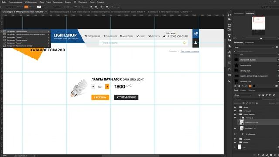Click the create new group icon in Layers footer
The image size is (279, 157).
271,155
